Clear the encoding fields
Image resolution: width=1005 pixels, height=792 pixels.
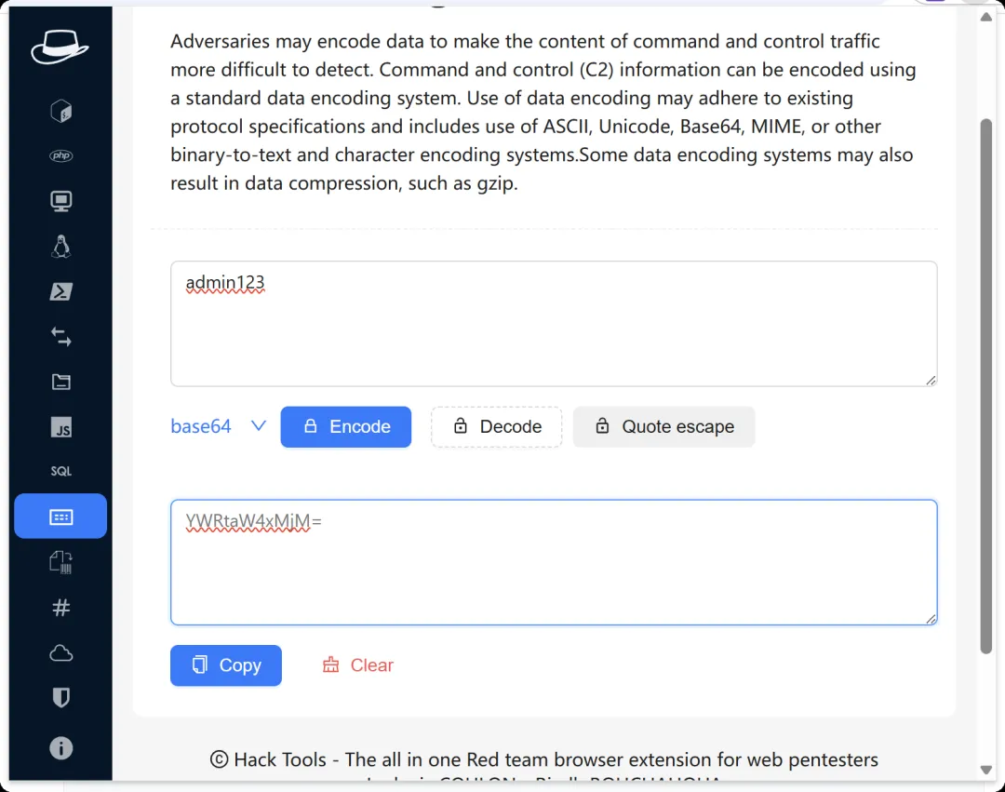pos(358,665)
